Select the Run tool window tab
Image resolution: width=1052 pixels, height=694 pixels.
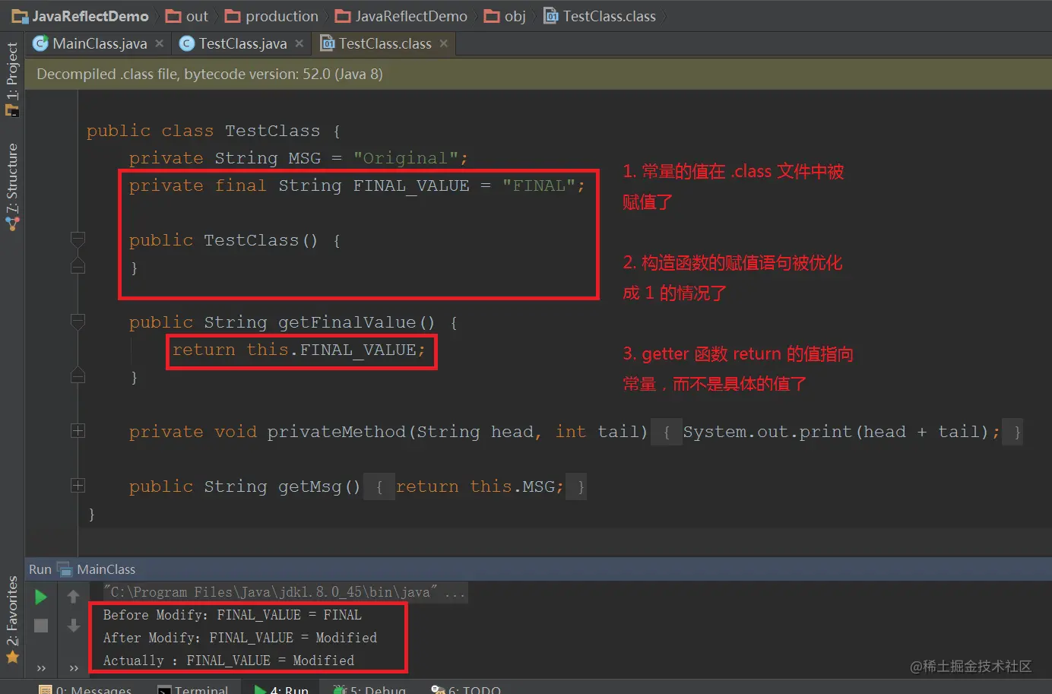tap(281, 689)
